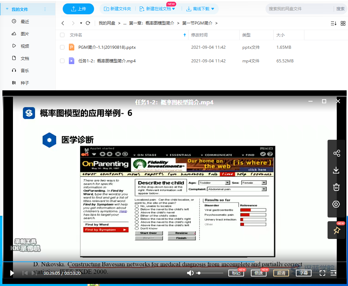This screenshot has width=348, height=286.
Task: Open PGM简介-1.1(20190818).pptx file
Action: coord(107,47)
